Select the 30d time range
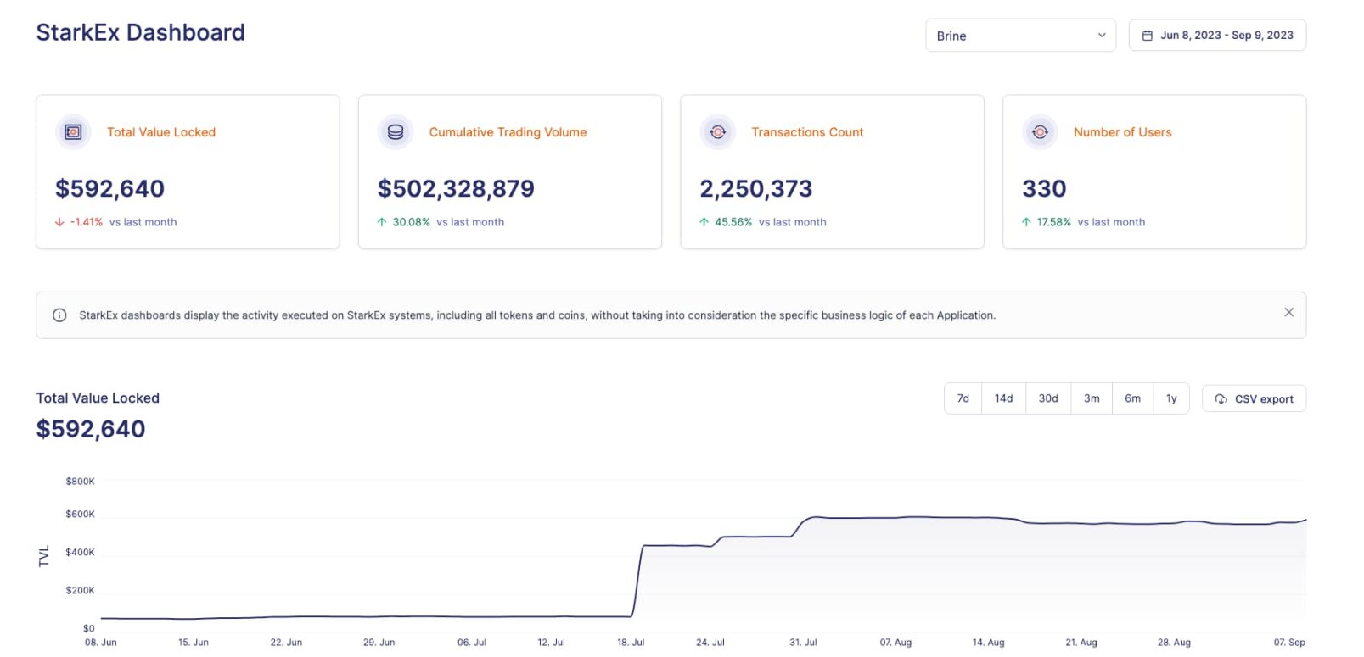 [1048, 398]
